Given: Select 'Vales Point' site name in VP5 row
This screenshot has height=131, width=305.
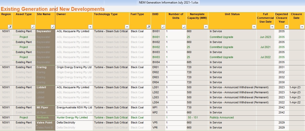Looking at the screenshot, I should pyautogui.click(x=45, y=122).
